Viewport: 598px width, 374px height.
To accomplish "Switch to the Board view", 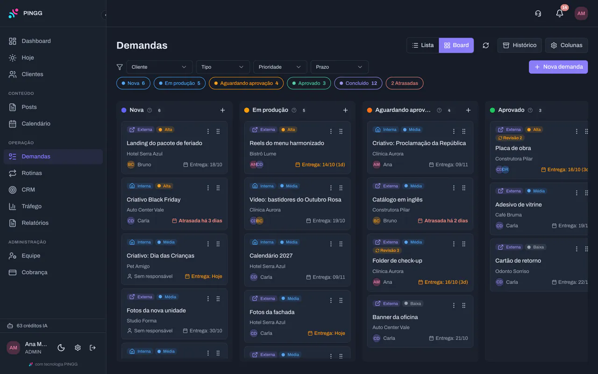I will (456, 45).
